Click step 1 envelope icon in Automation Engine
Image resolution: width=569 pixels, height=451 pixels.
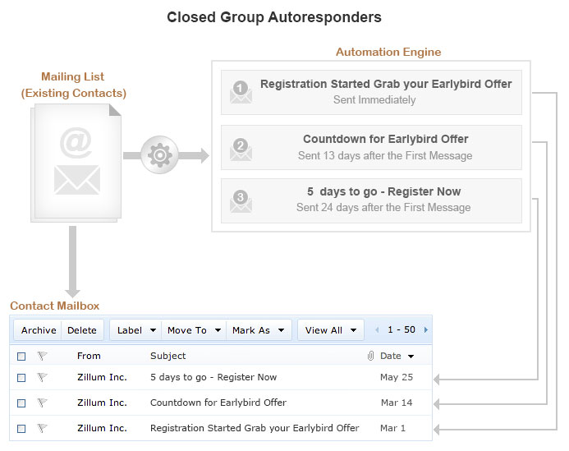coord(241,92)
